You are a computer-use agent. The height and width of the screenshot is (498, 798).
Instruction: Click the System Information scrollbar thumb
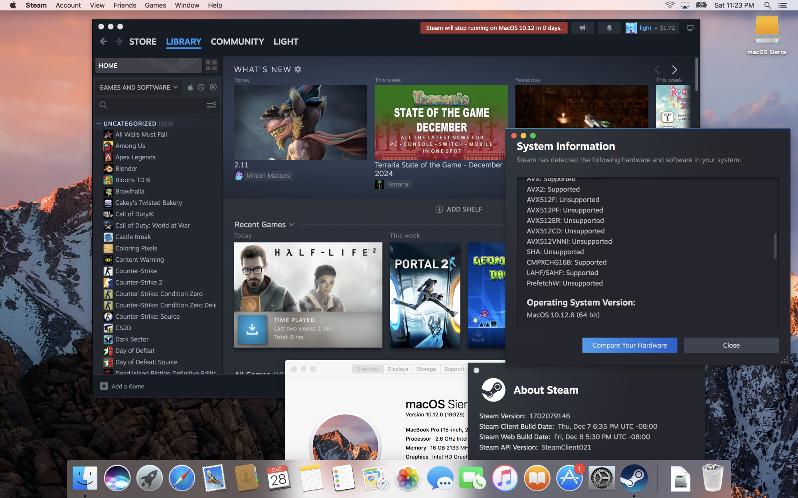pos(775,246)
